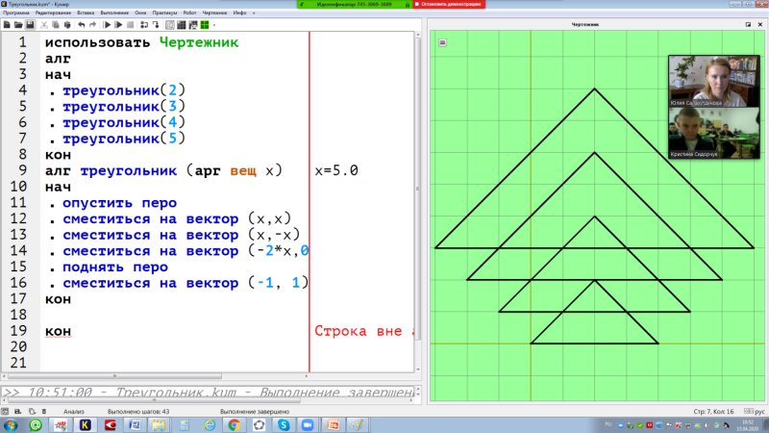Select the Юлия video thumbnail
This screenshot has width=769, height=433.
click(713, 81)
